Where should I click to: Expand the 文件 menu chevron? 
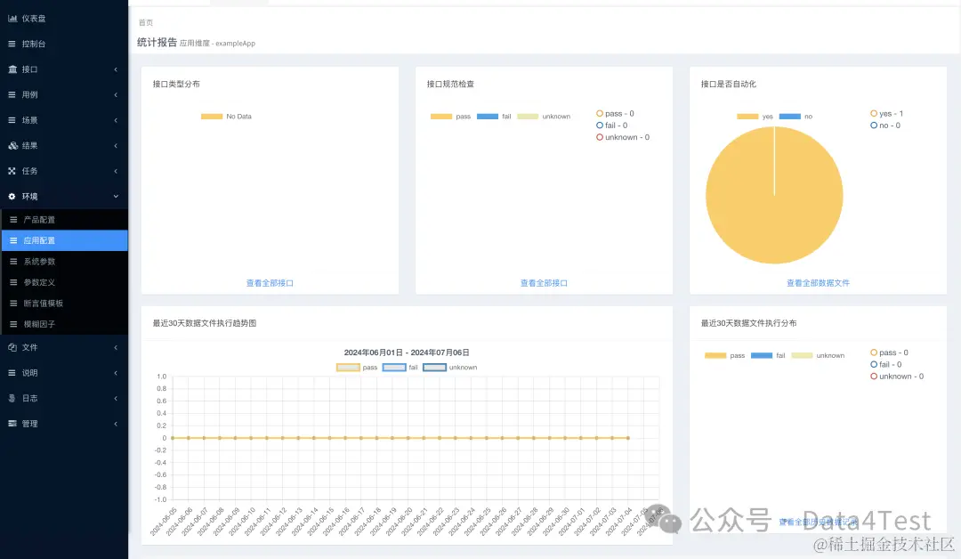click(x=116, y=347)
